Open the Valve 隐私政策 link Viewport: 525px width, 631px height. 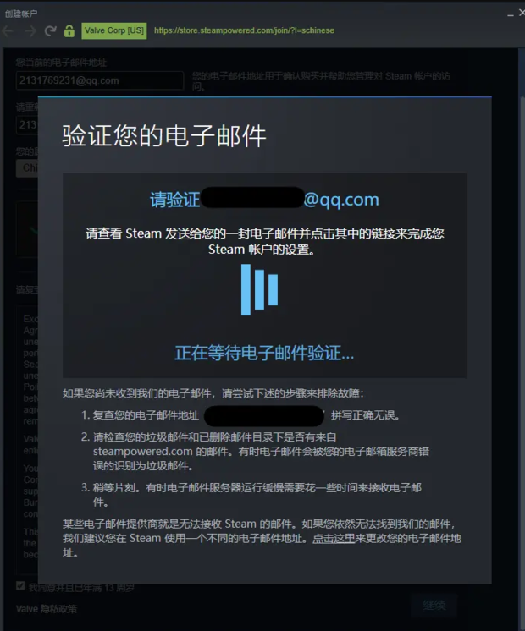point(47,609)
